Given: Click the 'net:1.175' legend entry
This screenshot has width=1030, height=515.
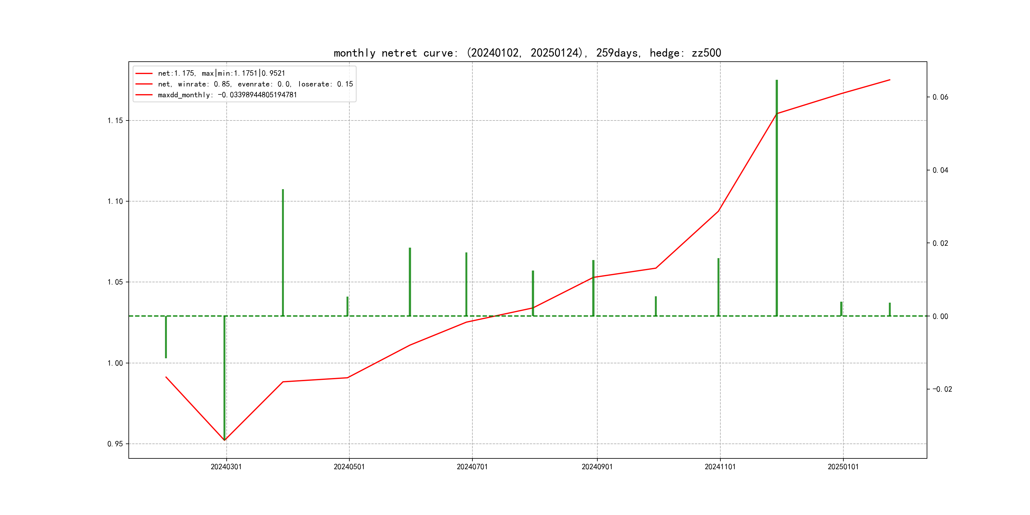Looking at the screenshot, I should point(221,73).
